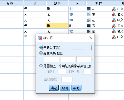The image size is (124, 100).
Task: Select 范围加上一个可选的离散缺失值 radio option
Action: (41, 66)
